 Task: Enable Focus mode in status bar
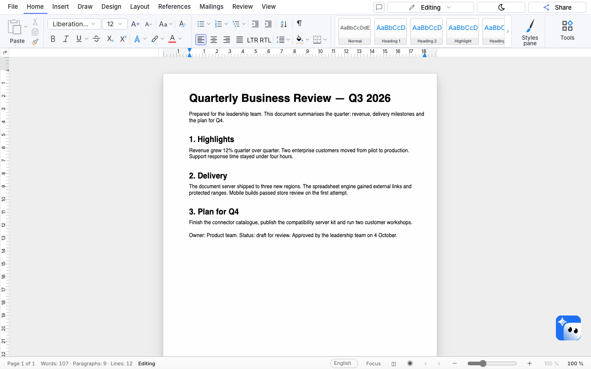pyautogui.click(x=374, y=363)
